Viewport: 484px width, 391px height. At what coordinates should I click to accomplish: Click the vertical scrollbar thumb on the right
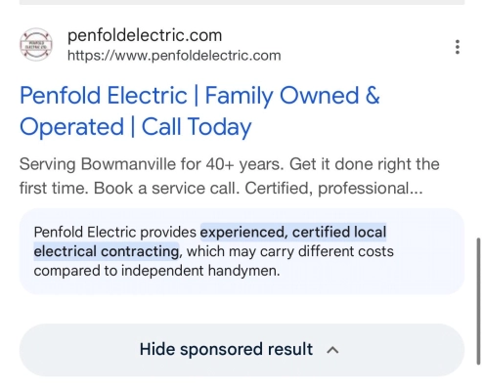tap(478, 301)
